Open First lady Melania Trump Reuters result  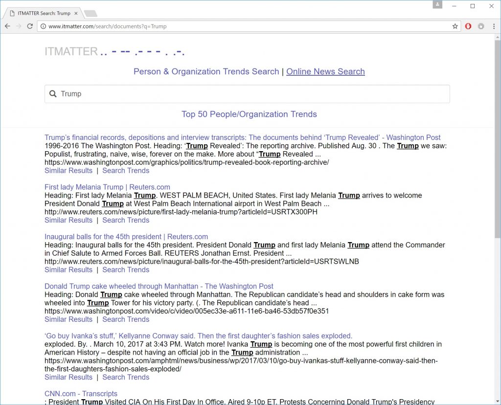(107, 187)
